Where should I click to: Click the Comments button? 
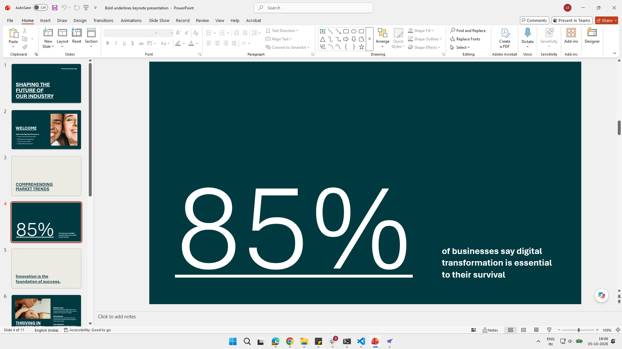point(534,20)
